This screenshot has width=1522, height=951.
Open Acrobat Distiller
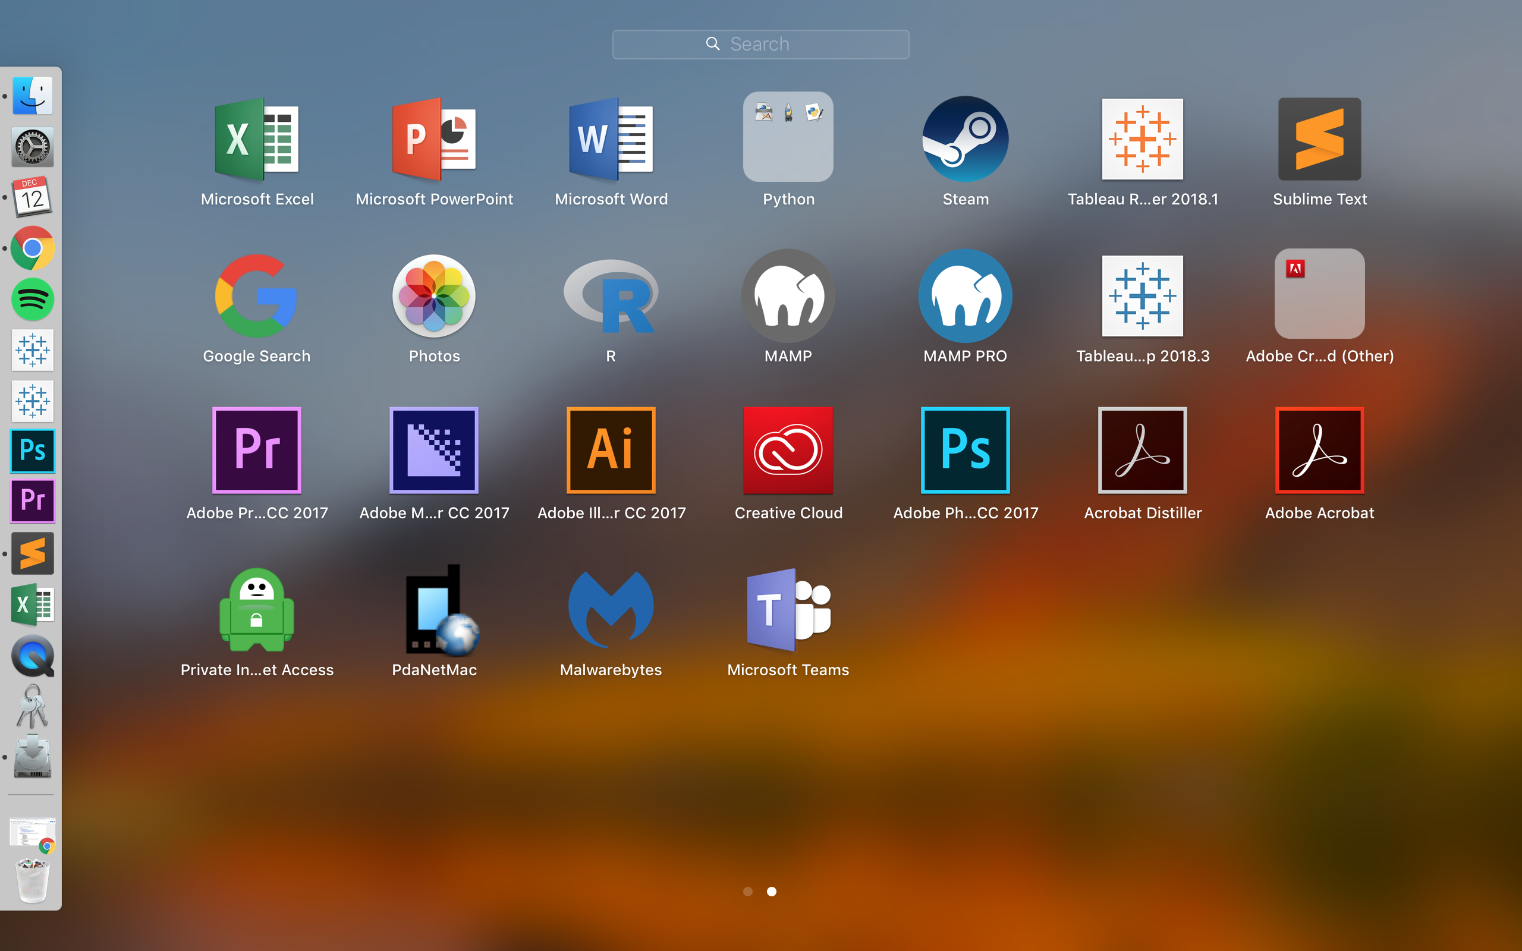[x=1143, y=451]
